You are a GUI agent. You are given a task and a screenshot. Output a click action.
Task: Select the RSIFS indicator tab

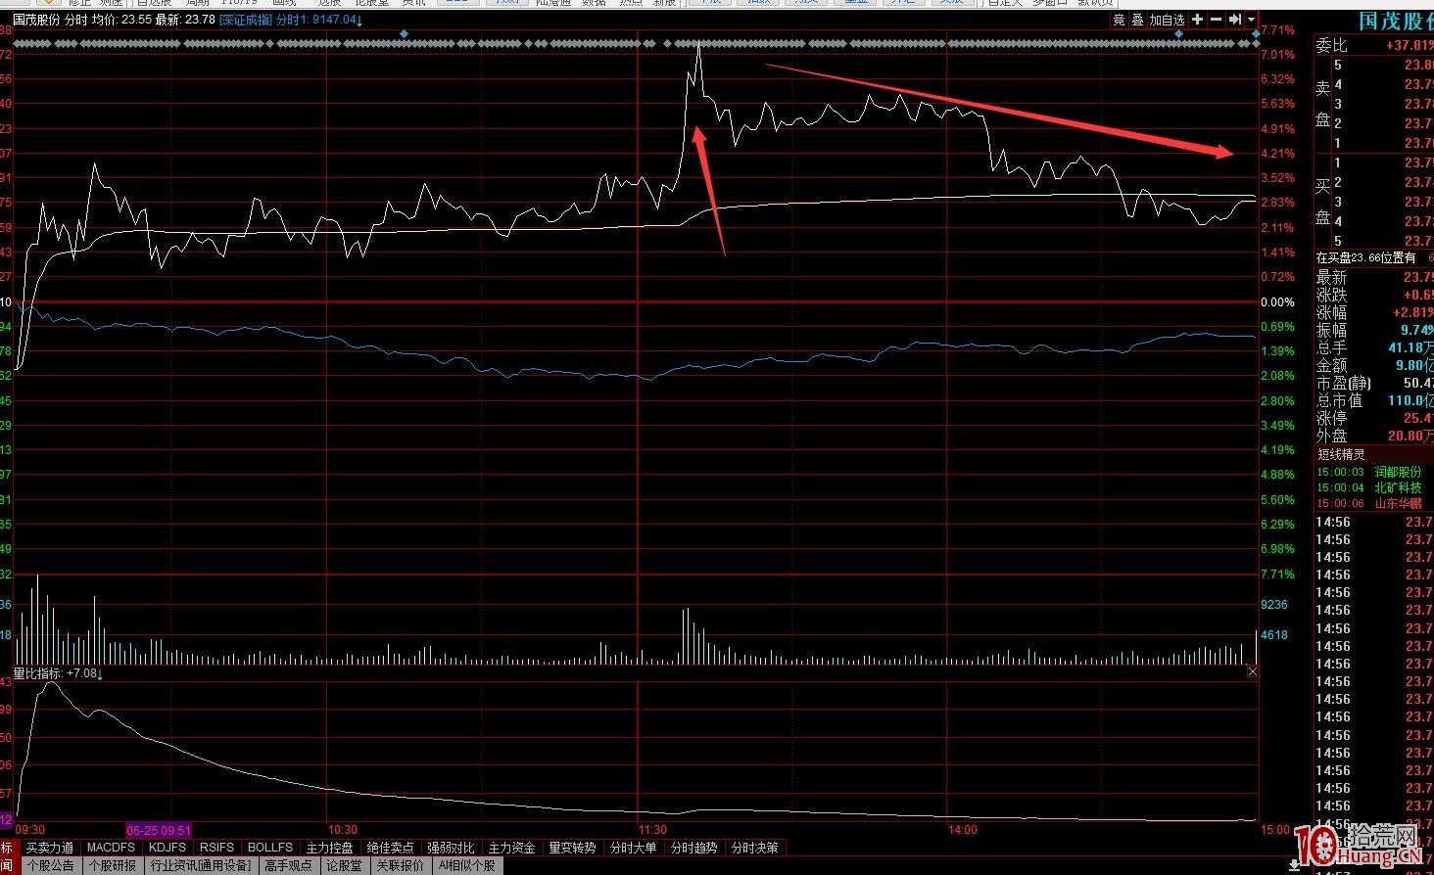[x=216, y=848]
